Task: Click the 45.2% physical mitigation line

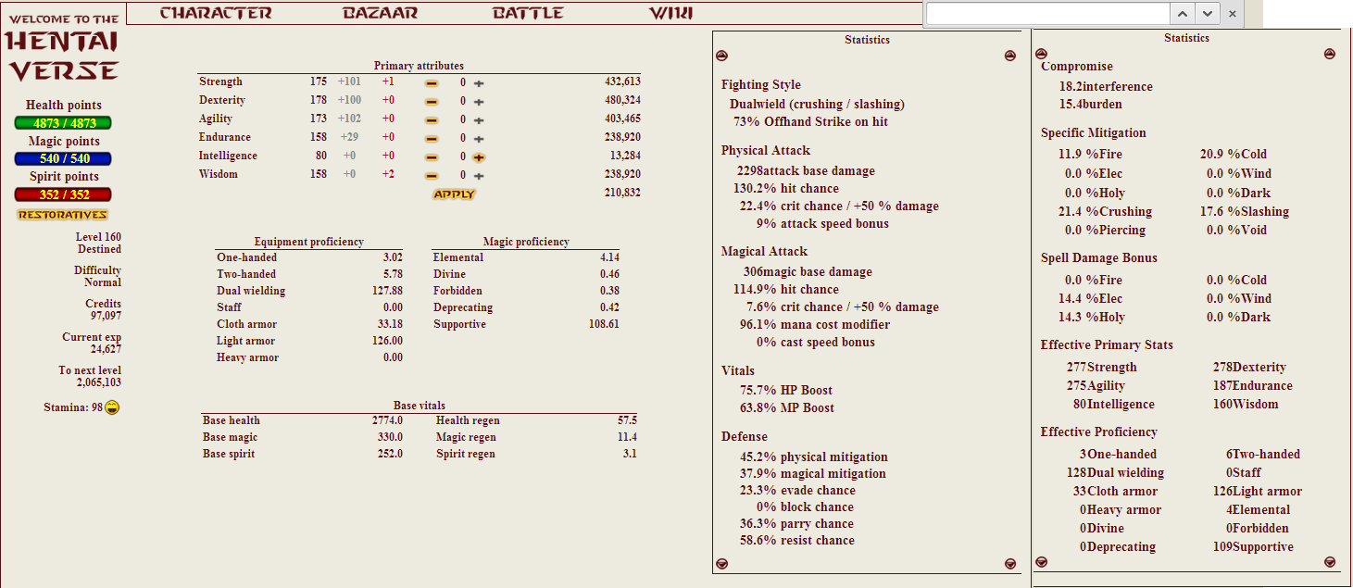Action: 813,457
